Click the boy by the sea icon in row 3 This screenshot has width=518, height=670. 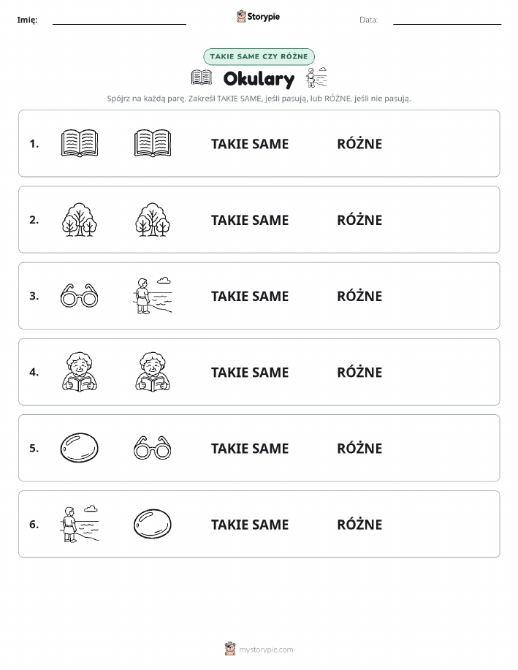click(153, 296)
